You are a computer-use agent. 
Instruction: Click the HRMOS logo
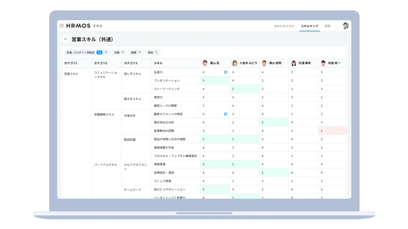click(x=78, y=26)
